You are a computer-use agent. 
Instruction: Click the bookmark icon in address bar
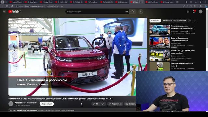(195, 6)
